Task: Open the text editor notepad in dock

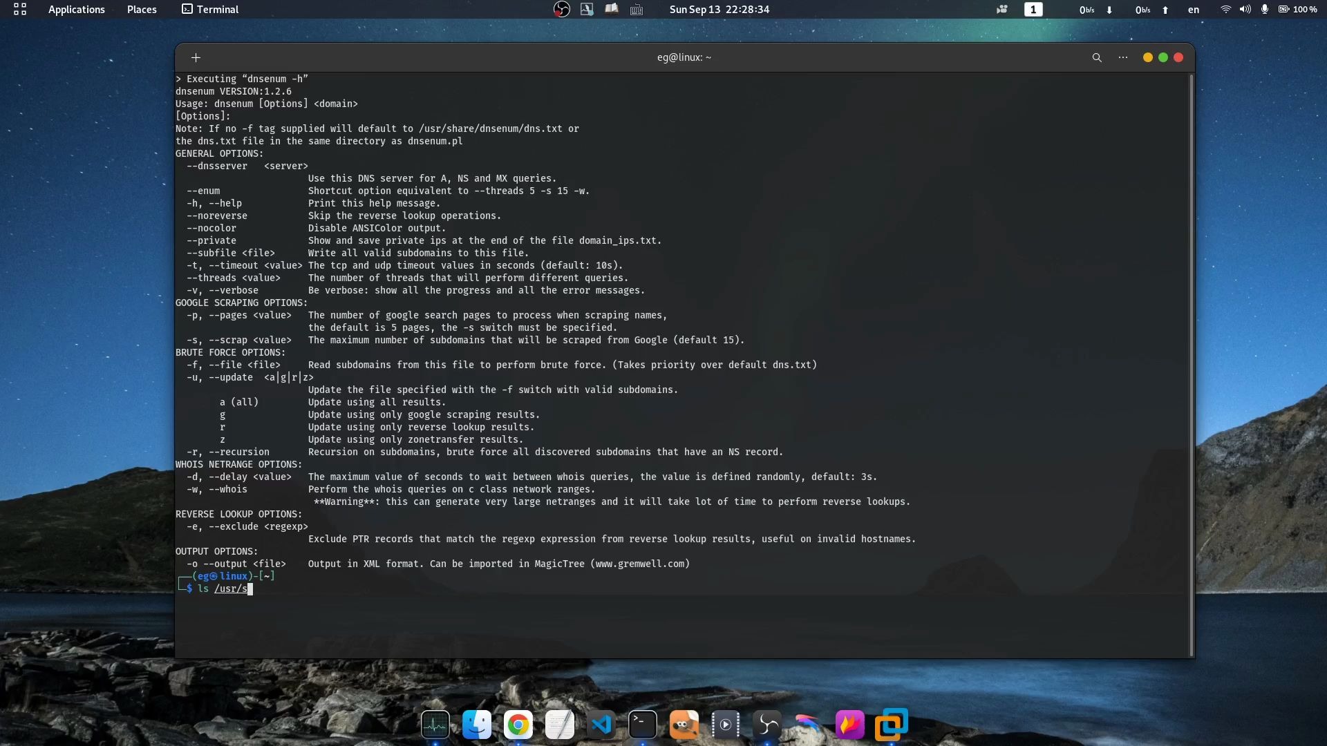Action: [x=560, y=725]
